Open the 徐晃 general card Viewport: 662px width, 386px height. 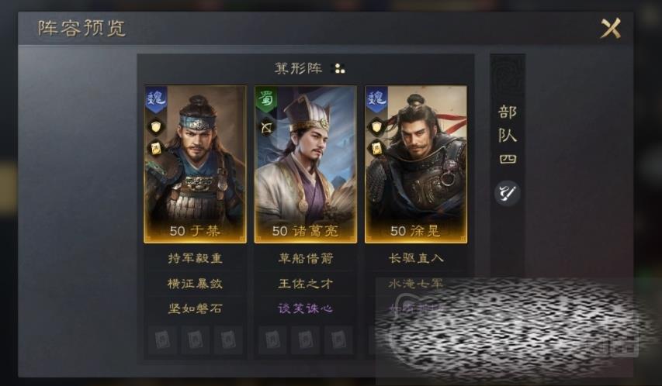(416, 164)
